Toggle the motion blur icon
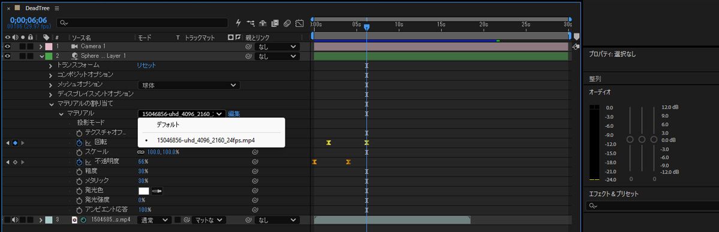This screenshot has width=719, height=232. click(x=287, y=23)
